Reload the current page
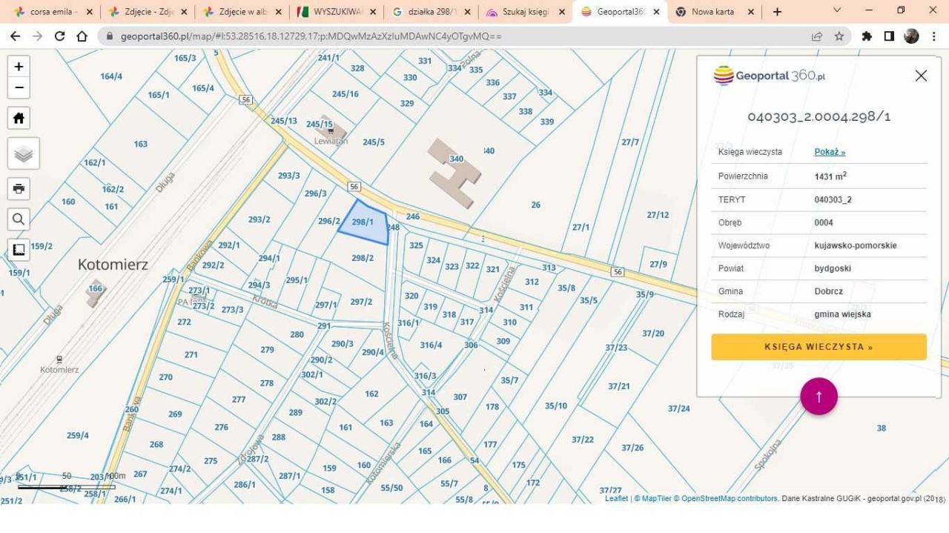Image resolution: width=949 pixels, height=533 pixels. (60, 36)
